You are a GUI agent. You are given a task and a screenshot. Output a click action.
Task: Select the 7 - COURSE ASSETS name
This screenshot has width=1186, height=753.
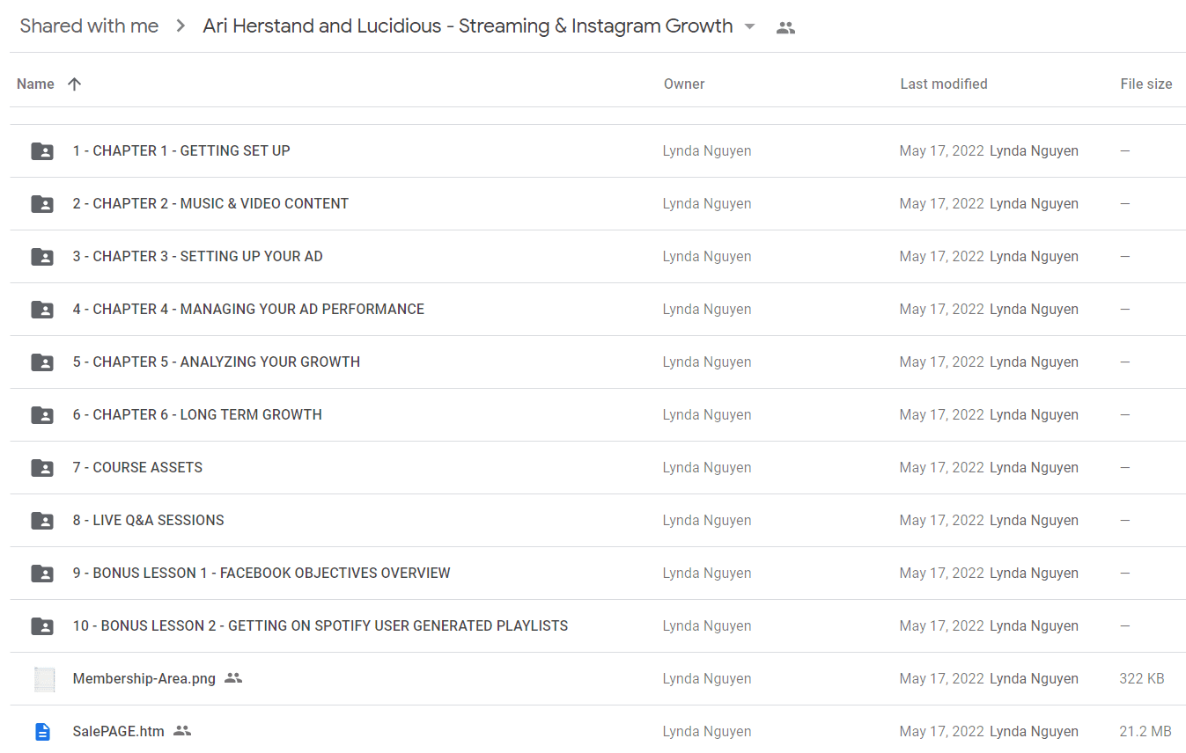137,468
